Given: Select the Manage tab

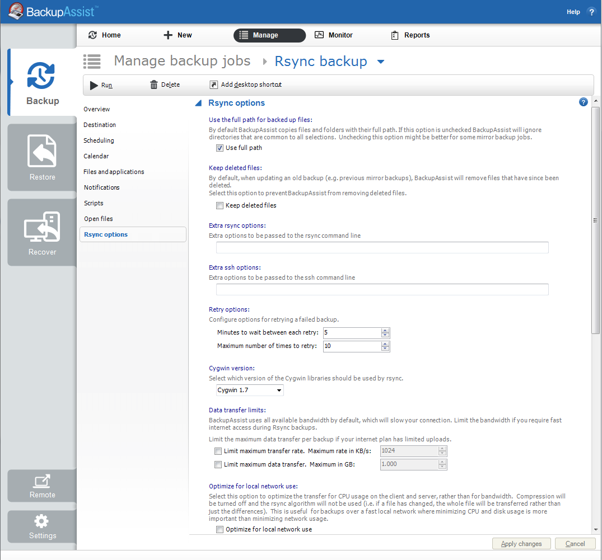Looking at the screenshot, I should 269,35.
